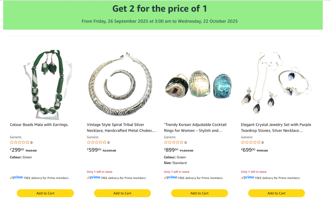Add Korean Cocktail Rings to cart
The height and width of the screenshot is (203, 331).
click(x=199, y=193)
